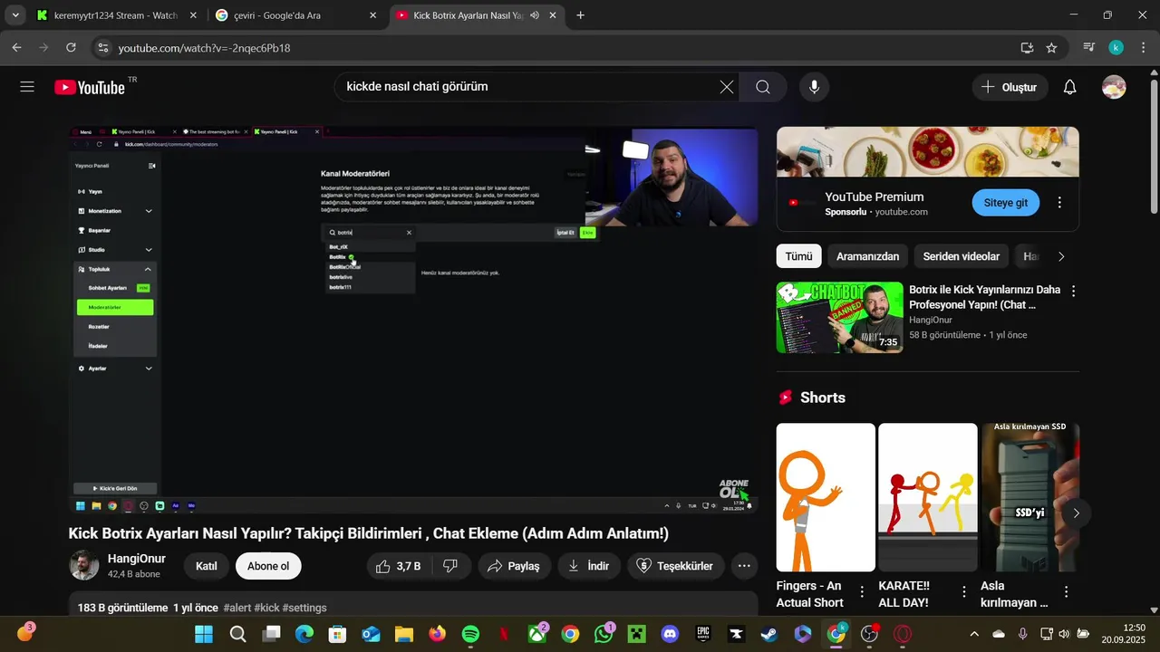This screenshot has width=1160, height=652.
Task: Start voice search with the microphone
Action: (814, 87)
